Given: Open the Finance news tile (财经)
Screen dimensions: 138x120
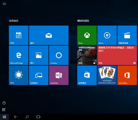Looking at the screenshot, I should (x=87, y=55).
